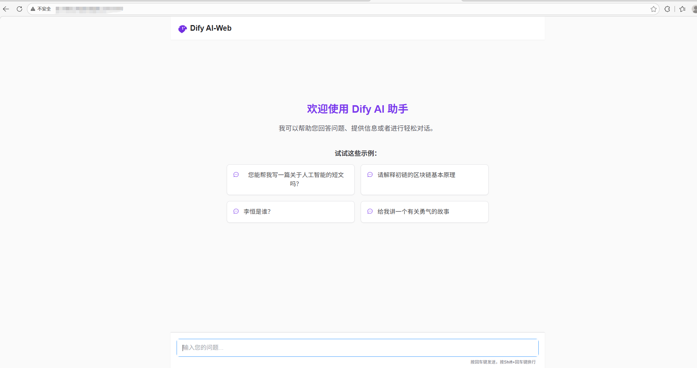The height and width of the screenshot is (368, 697).
Task: Reload the page with refresh icon
Action: pos(19,9)
